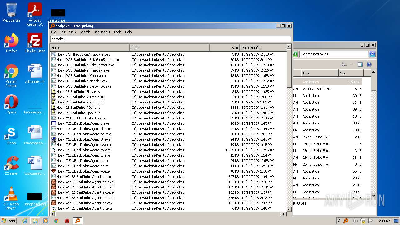Screen dimensions: 400x225
Task: Sort results by Size column header
Action: pos(225,48)
